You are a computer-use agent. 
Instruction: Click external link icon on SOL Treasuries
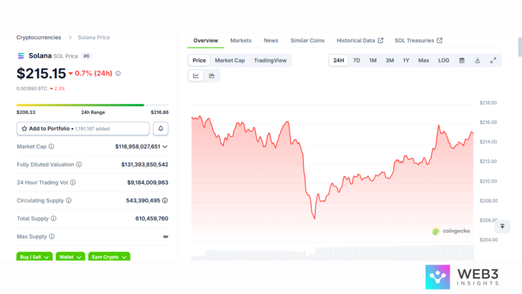(x=439, y=40)
